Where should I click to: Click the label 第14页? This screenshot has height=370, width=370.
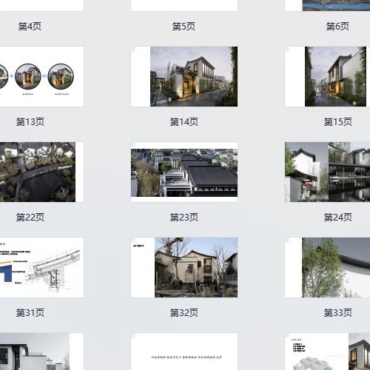(x=184, y=122)
